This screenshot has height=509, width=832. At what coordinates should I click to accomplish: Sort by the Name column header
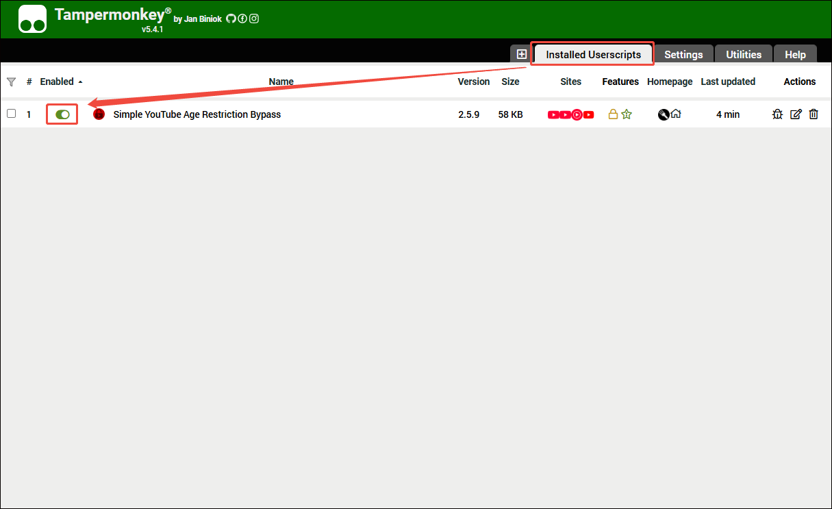(x=281, y=82)
